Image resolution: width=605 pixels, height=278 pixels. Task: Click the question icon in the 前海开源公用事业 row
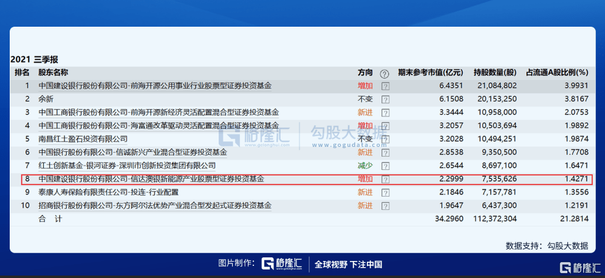(x=385, y=86)
